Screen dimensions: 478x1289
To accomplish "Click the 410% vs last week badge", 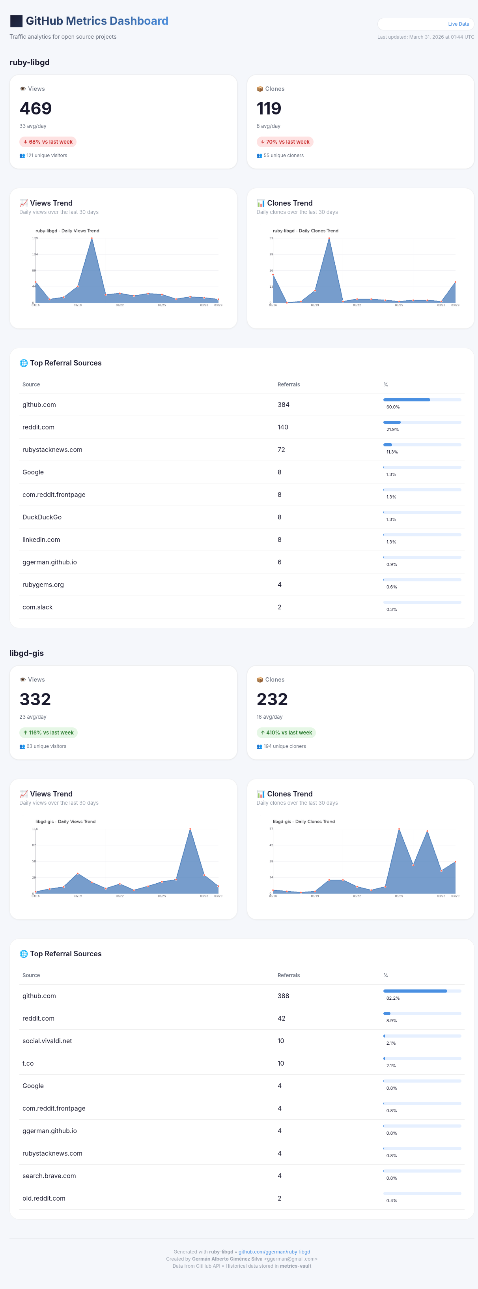I will coord(286,733).
